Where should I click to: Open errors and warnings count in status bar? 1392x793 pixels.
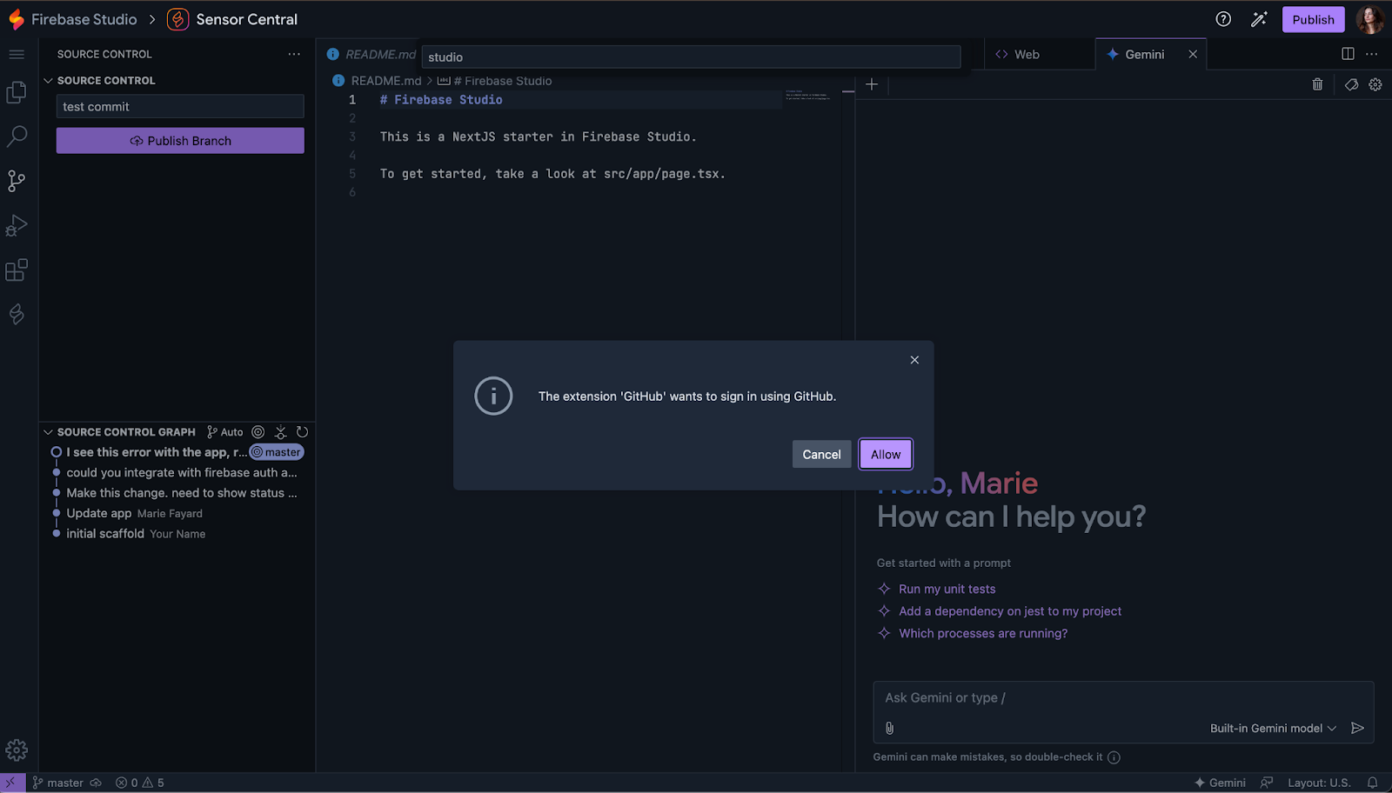click(139, 783)
